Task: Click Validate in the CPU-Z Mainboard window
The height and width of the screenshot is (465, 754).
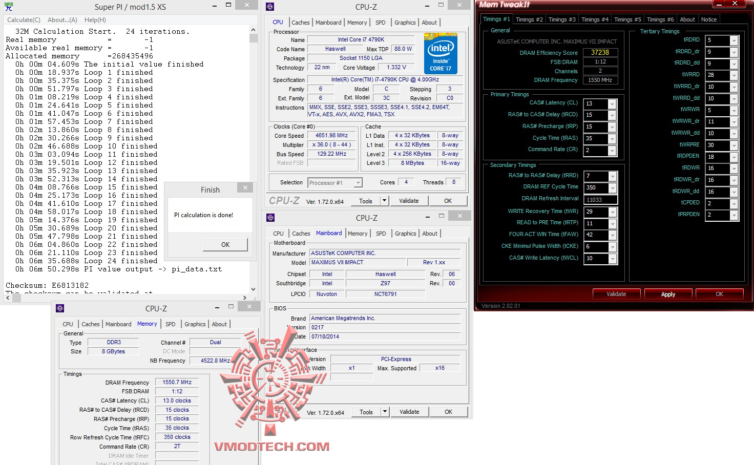Action: [409, 412]
